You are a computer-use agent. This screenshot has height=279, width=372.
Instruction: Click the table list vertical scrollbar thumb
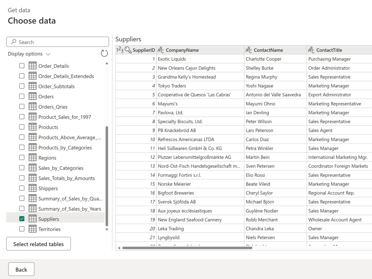(107, 176)
